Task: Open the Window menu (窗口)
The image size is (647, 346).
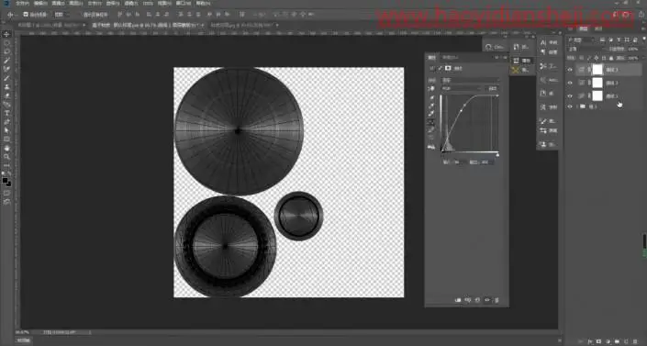Action: tap(184, 4)
